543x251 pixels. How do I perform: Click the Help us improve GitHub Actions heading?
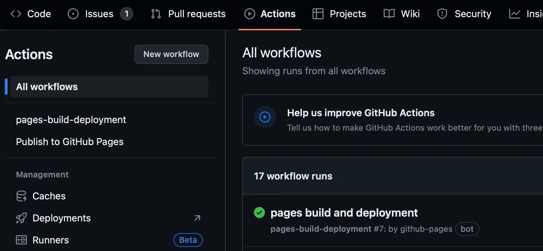pos(361,113)
